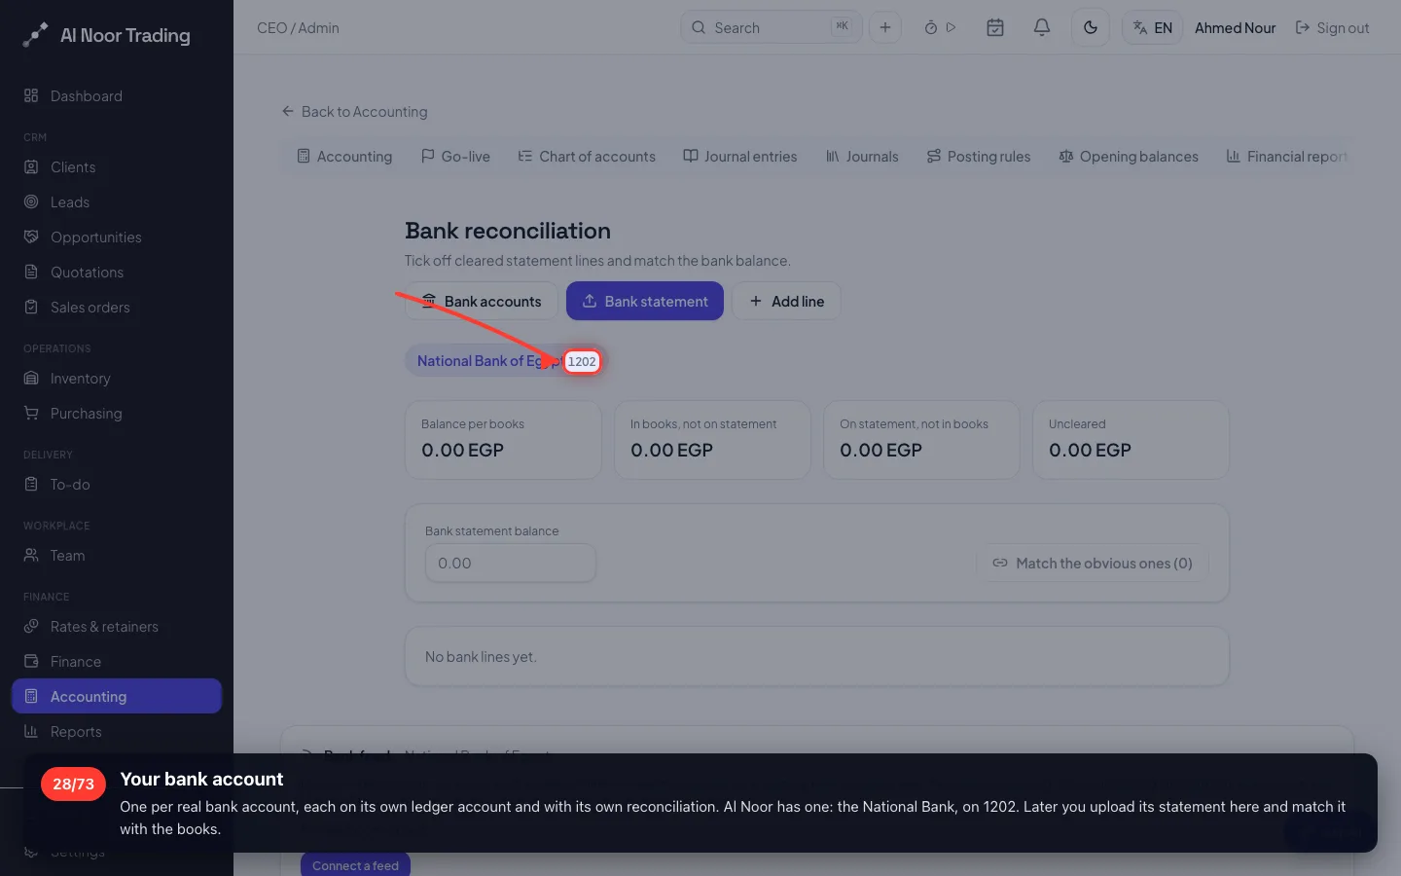Viewport: 1401px width, 876px height.
Task: Open the Accounting tab in tab strip
Action: coord(344,156)
